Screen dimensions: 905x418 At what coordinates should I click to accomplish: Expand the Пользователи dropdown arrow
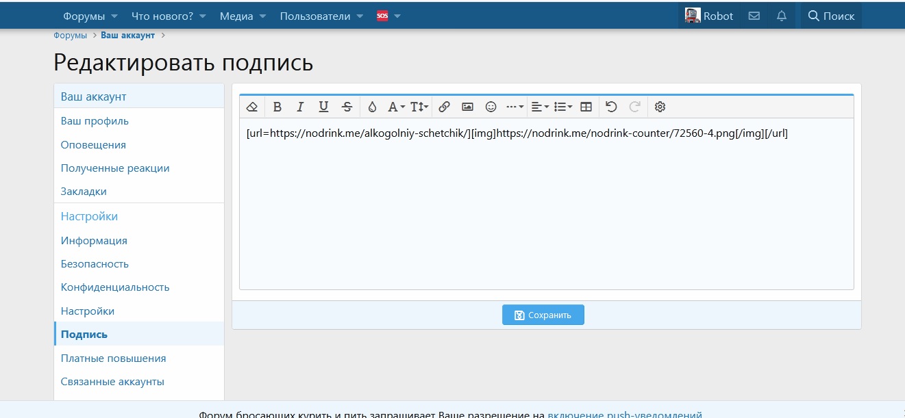tap(360, 16)
